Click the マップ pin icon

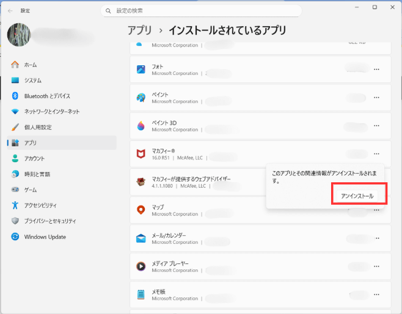tap(141, 210)
